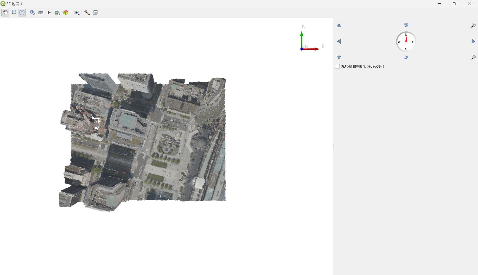Maximize the 3D地図 1 window
The width and height of the screenshot is (478, 275).
pyautogui.click(x=454, y=4)
